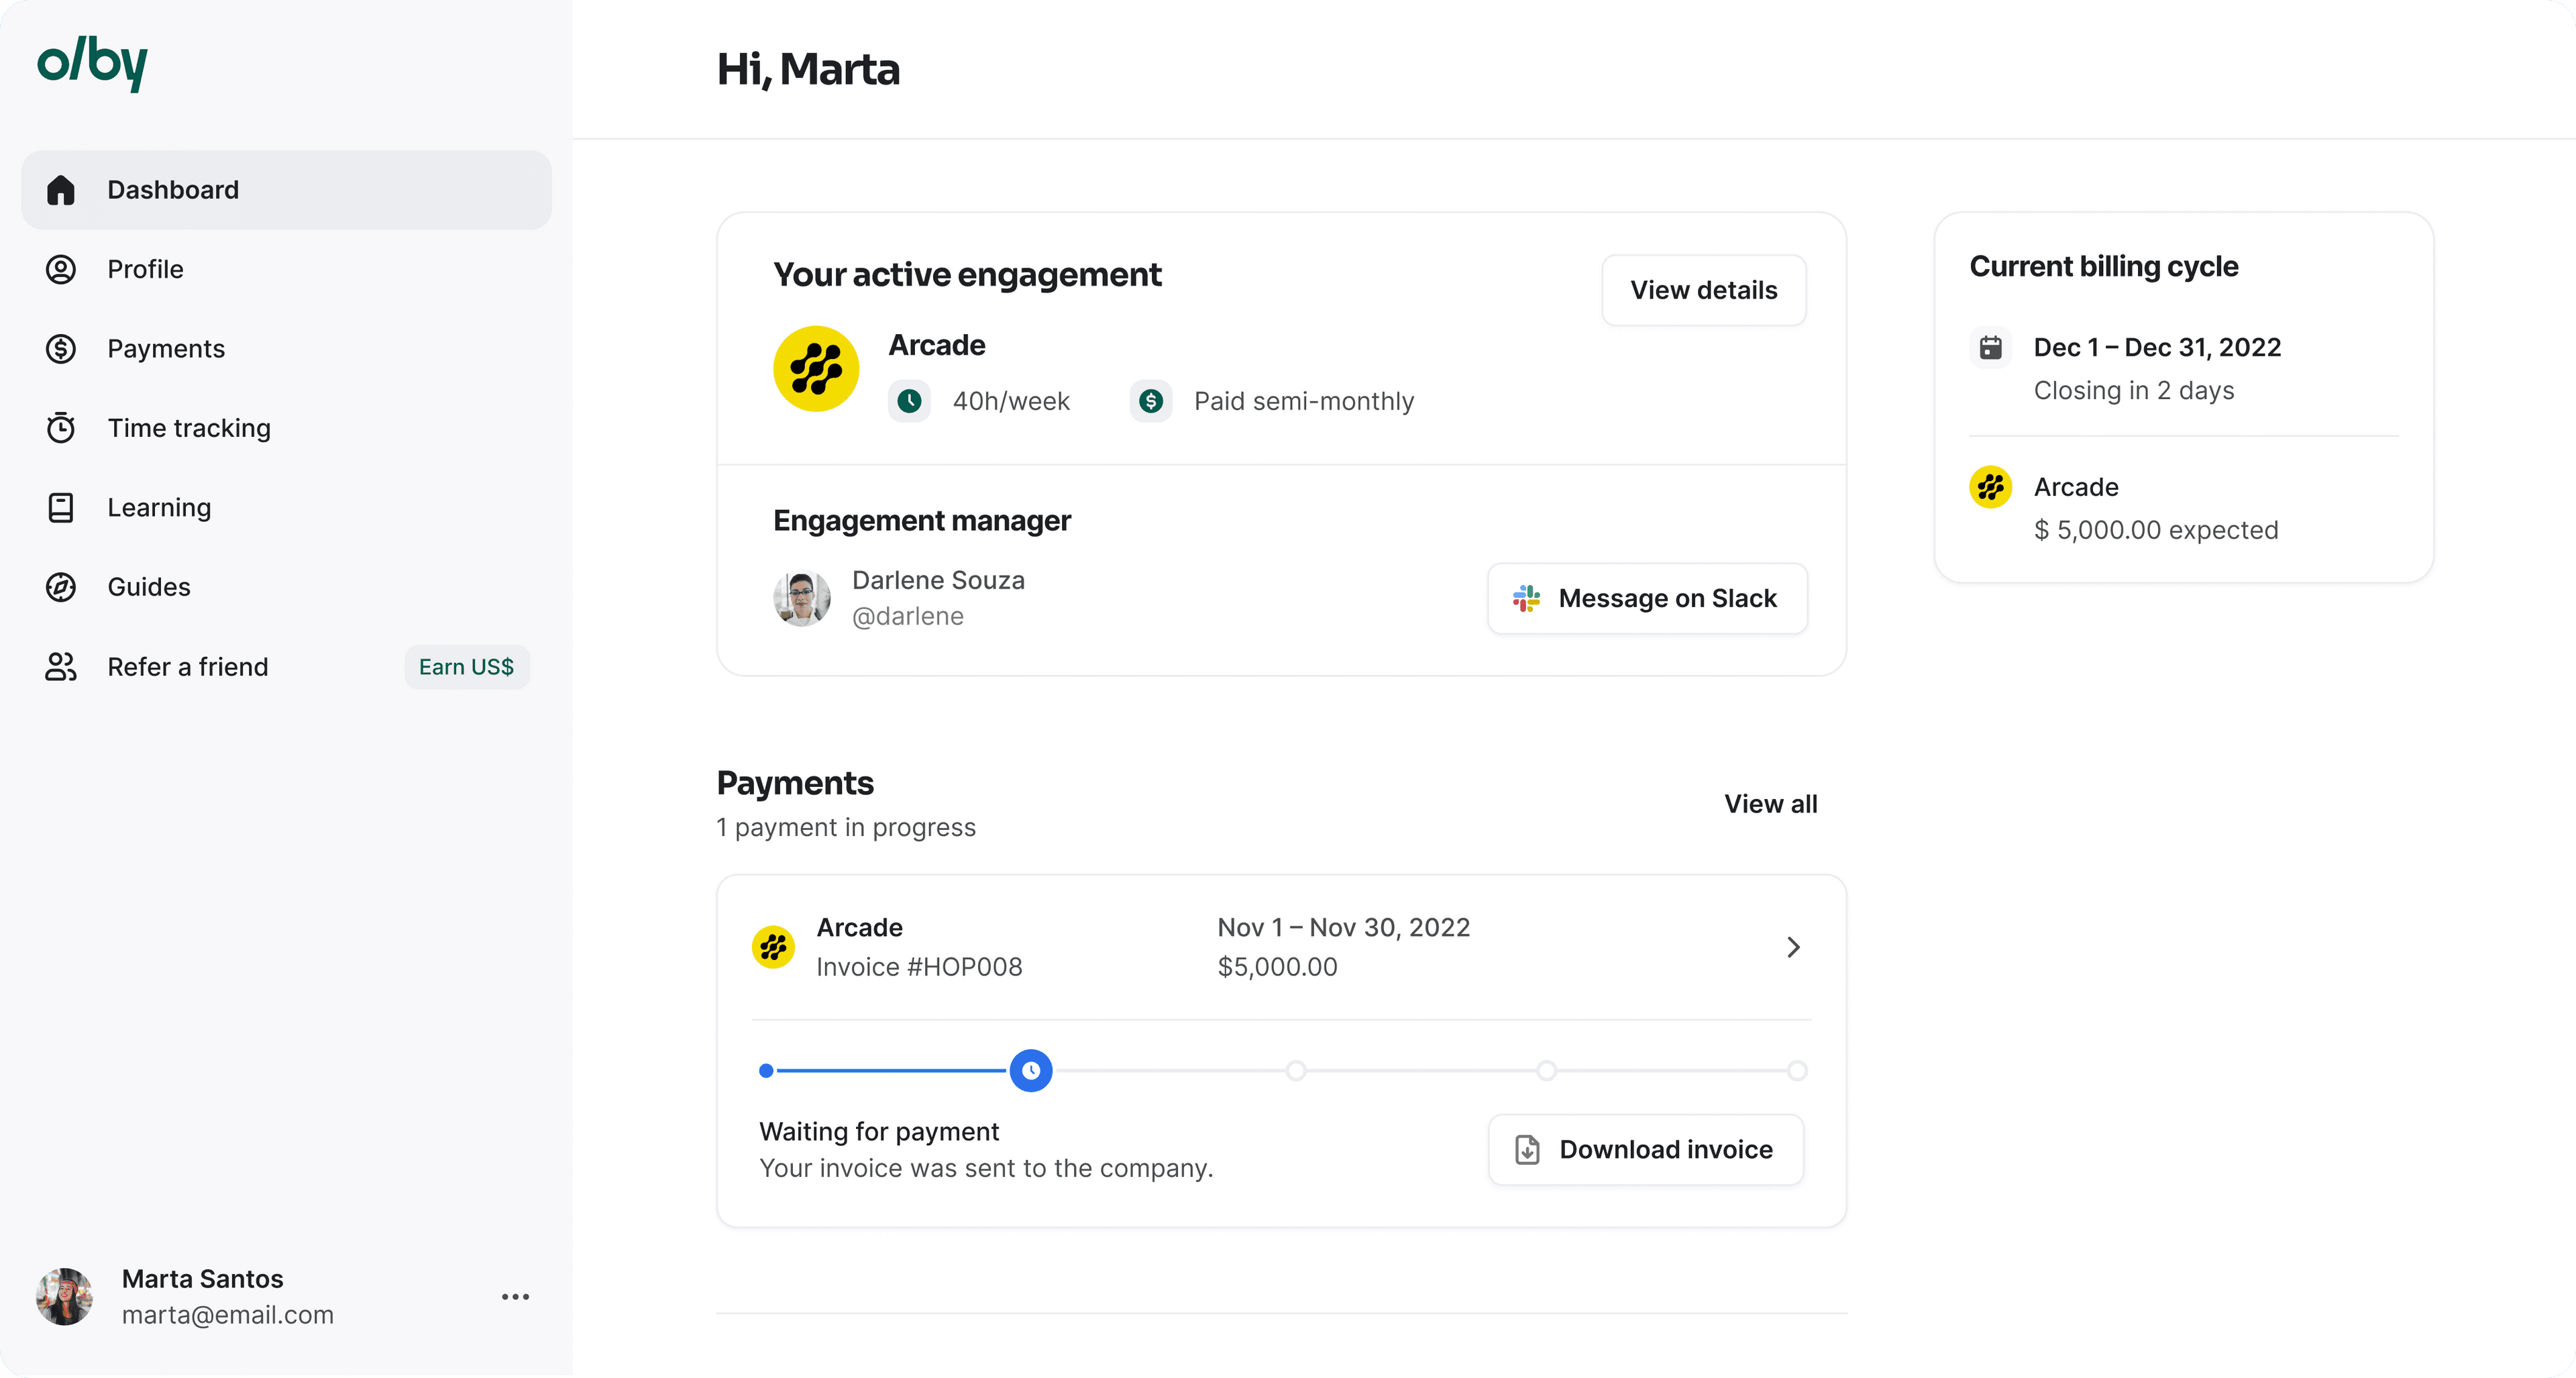Viewport: 2576px width, 1378px height.
Task: Click the Earn US$ badge next to Refer a friend
Action: [466, 667]
